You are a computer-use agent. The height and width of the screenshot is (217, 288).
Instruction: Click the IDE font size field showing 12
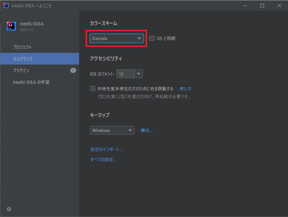tap(126, 74)
